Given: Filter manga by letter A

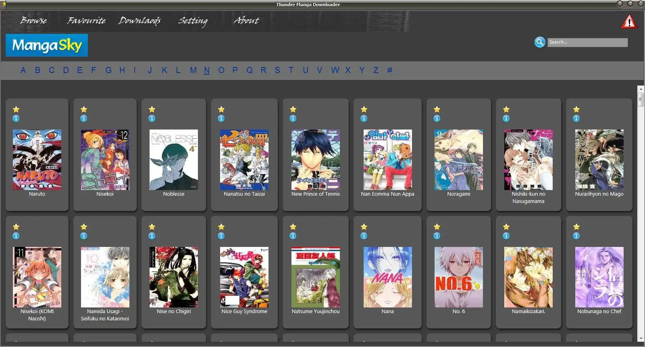Looking at the screenshot, I should coord(23,70).
